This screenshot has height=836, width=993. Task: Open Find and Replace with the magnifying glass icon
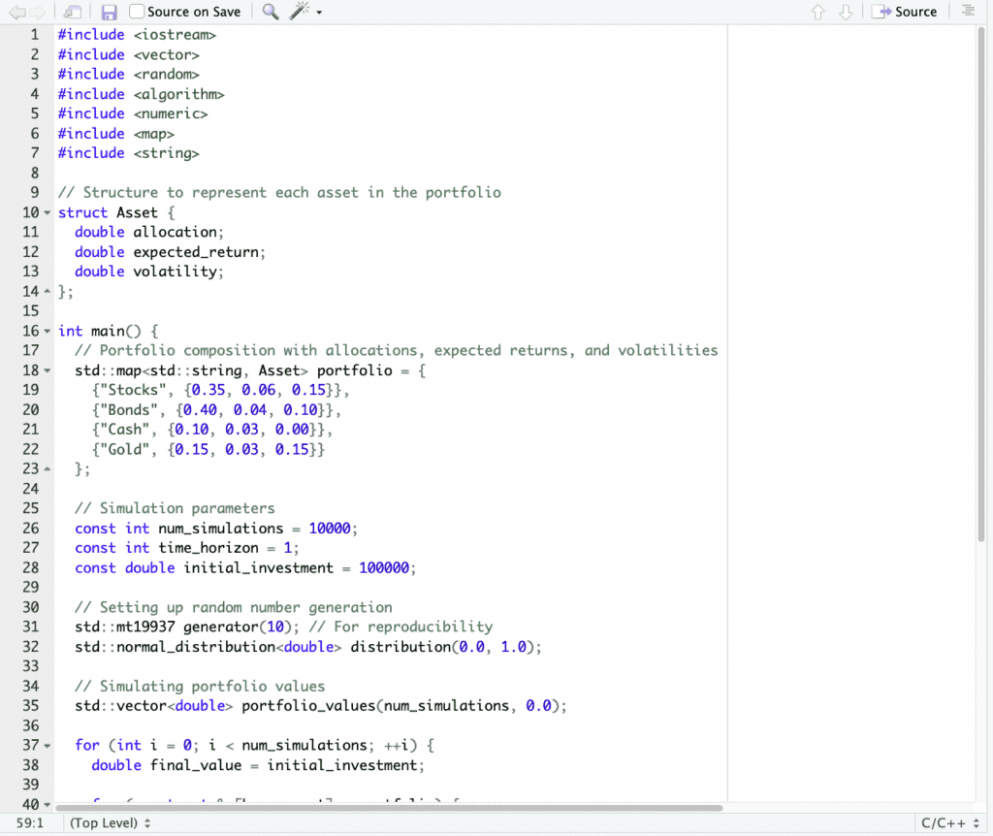[x=270, y=11]
